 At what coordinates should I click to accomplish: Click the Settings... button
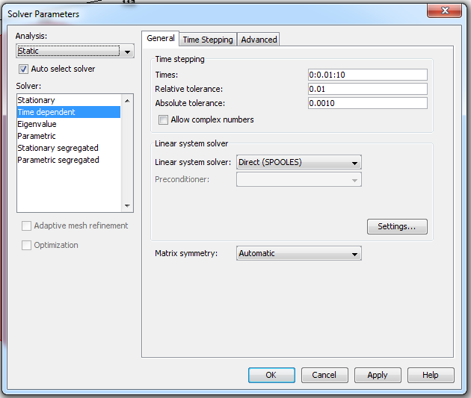click(x=397, y=226)
